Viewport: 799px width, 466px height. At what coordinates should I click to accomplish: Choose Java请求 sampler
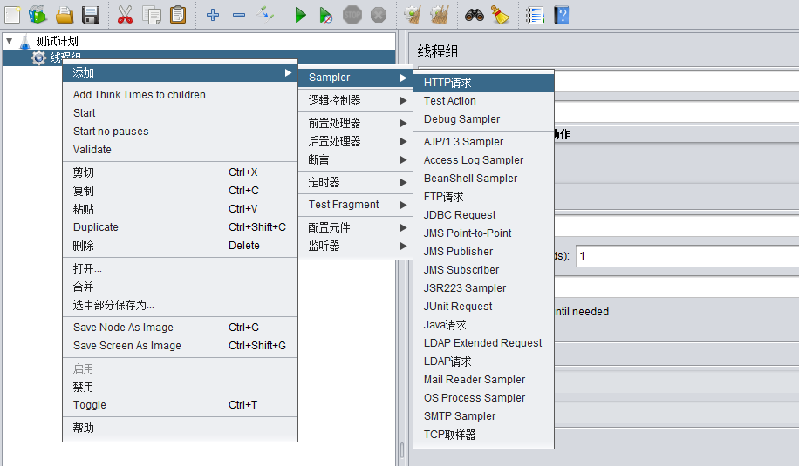(483, 325)
